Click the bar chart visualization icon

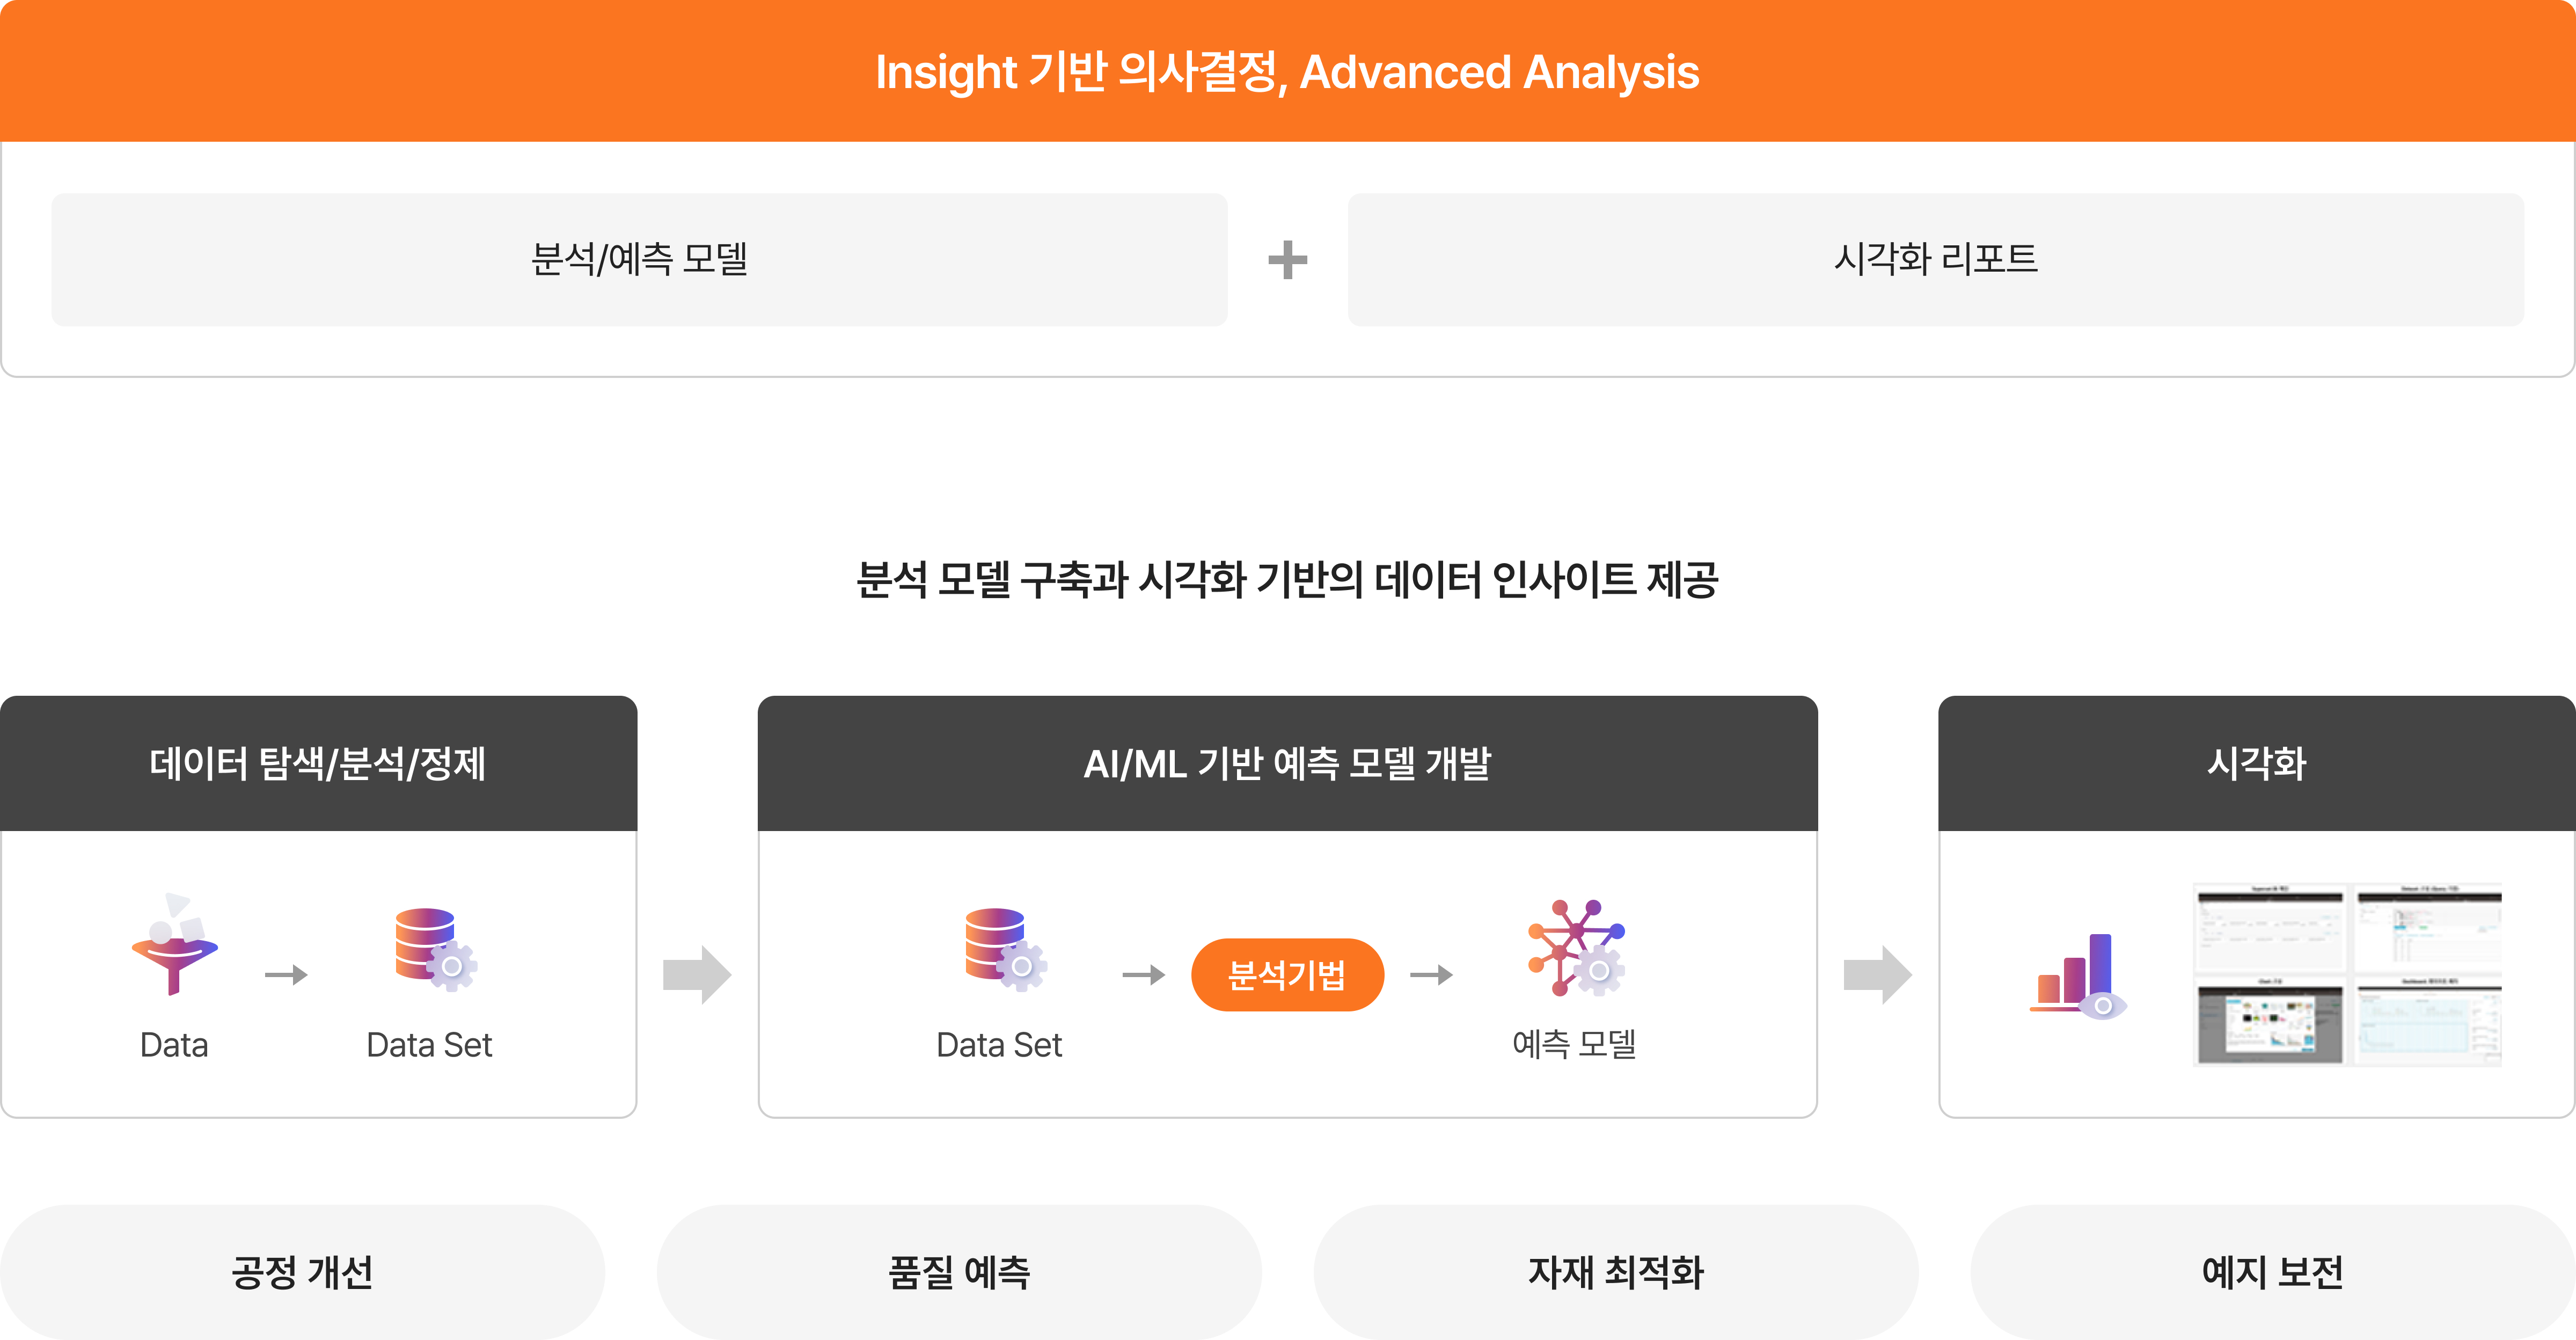click(2078, 975)
